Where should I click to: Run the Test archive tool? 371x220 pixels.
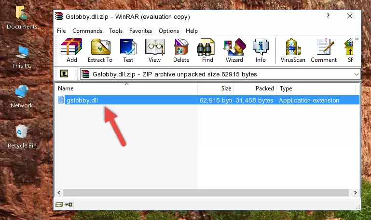coord(128,50)
